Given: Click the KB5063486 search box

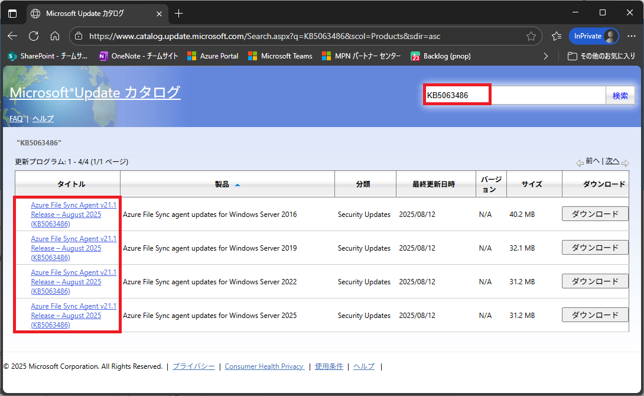Looking at the screenshot, I should 515,95.
